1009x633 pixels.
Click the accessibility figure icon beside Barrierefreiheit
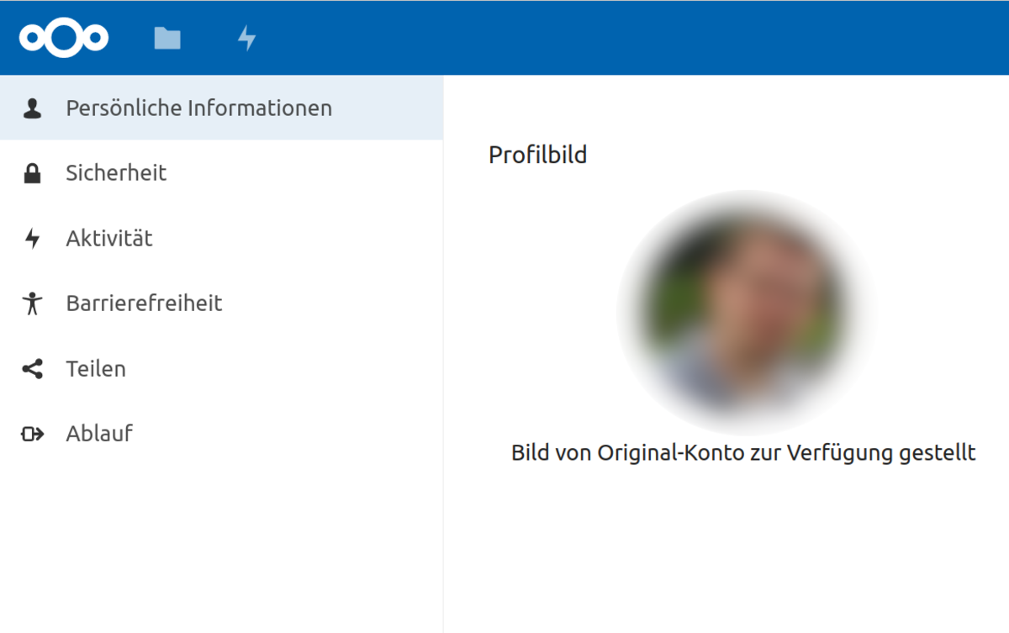[32, 303]
